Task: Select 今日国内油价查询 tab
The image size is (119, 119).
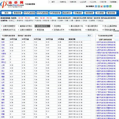Action: [x=9, y=36]
